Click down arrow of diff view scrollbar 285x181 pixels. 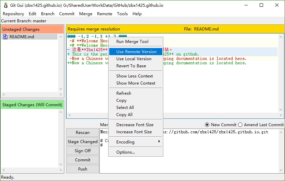coord(281,110)
